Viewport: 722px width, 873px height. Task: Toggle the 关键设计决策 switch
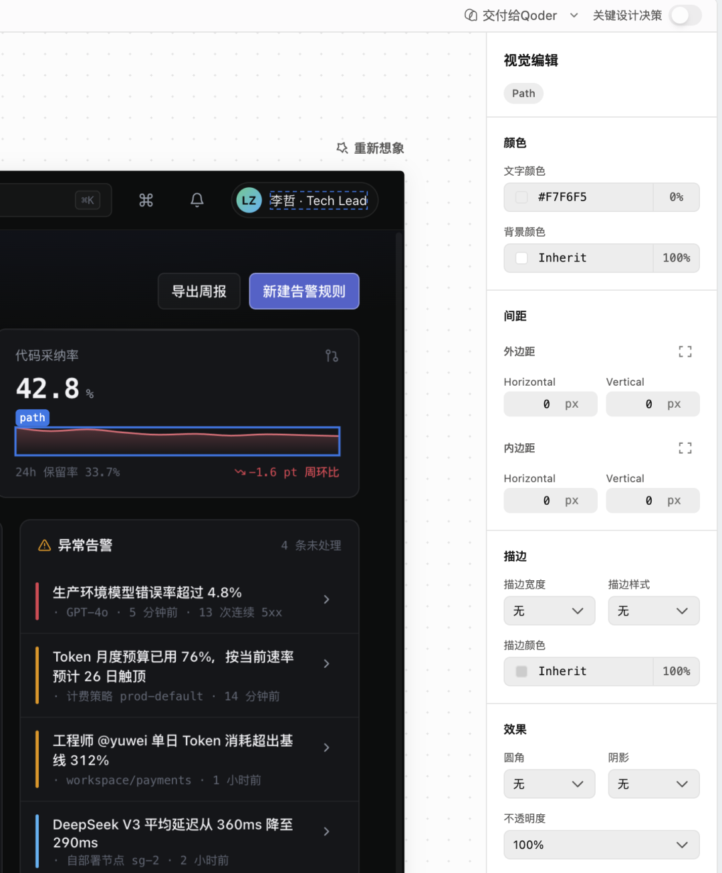685,15
